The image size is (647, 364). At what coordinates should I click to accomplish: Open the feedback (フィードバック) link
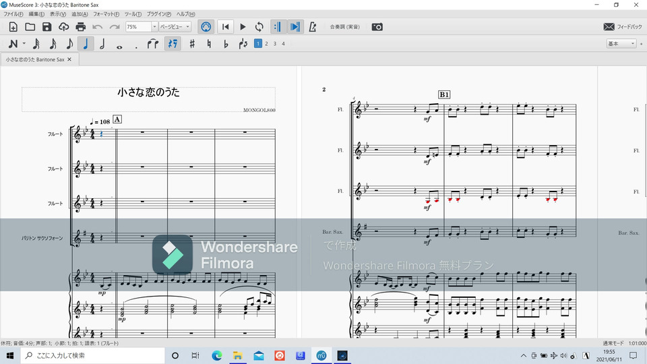click(x=623, y=27)
